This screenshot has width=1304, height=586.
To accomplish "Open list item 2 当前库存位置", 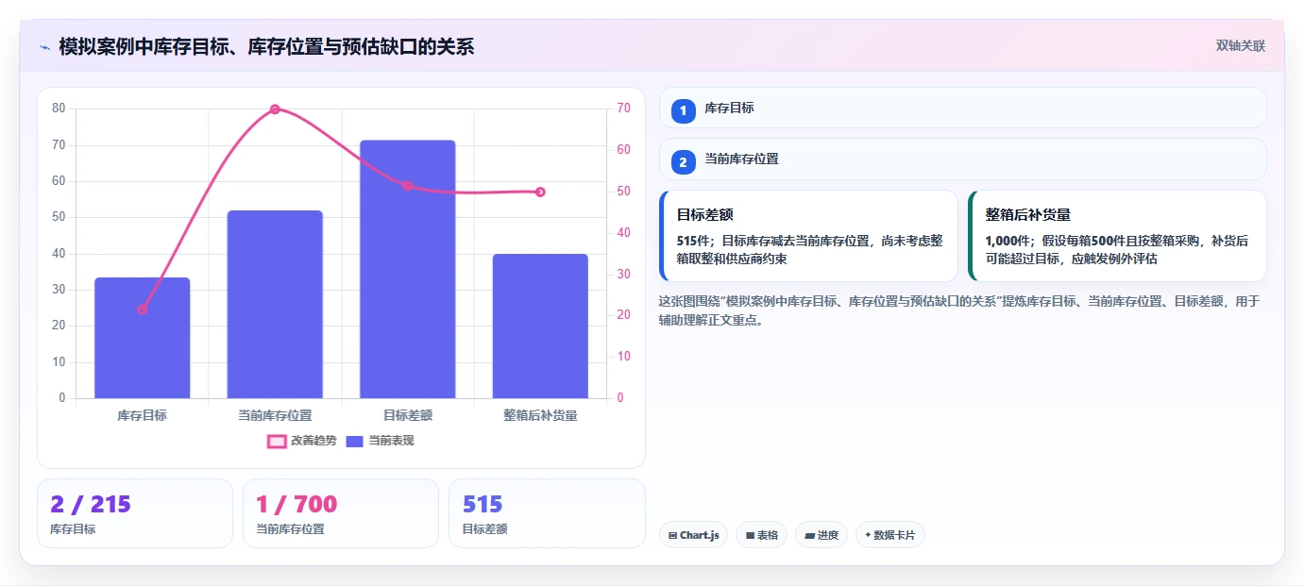I will point(962,159).
